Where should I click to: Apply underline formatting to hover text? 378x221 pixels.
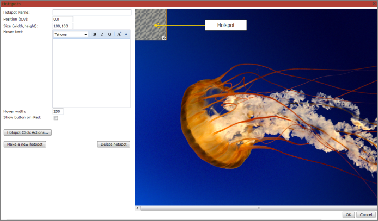109,34
